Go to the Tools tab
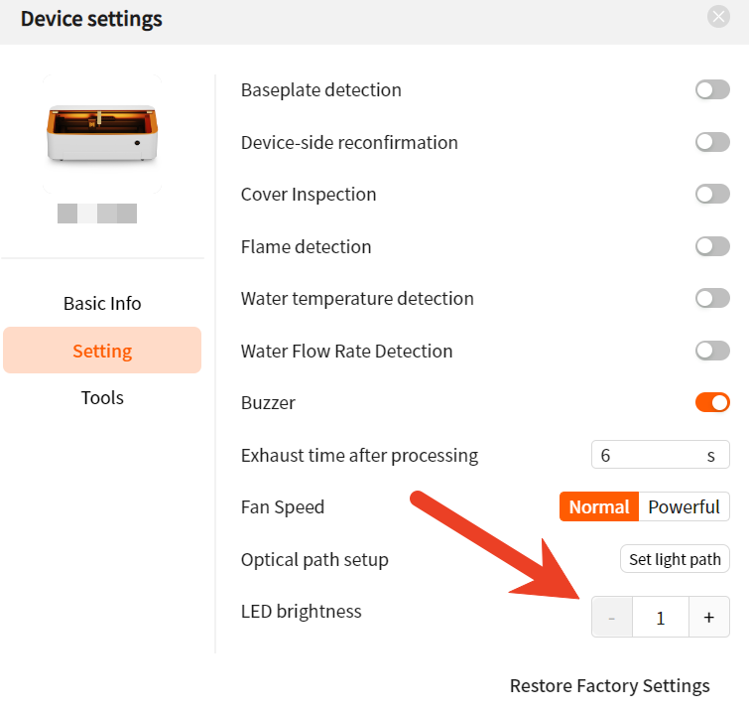 102,398
